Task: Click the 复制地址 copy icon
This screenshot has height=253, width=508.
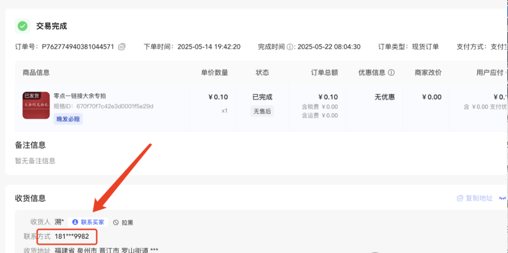Action: pyautogui.click(x=460, y=198)
